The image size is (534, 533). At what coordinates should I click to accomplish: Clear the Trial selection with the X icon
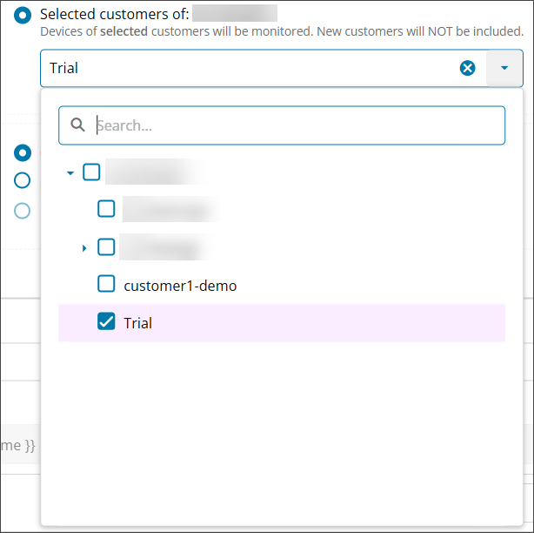[x=468, y=68]
